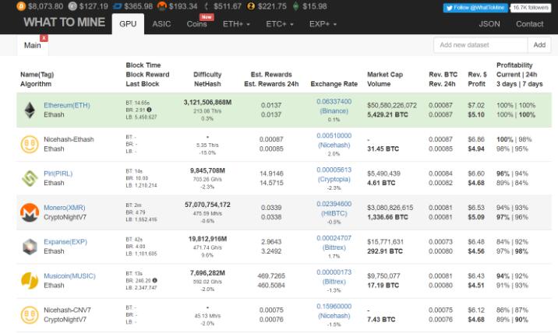The width and height of the screenshot is (558, 333).
Task: Click the $511.67 ticker icon
Action: point(207,6)
